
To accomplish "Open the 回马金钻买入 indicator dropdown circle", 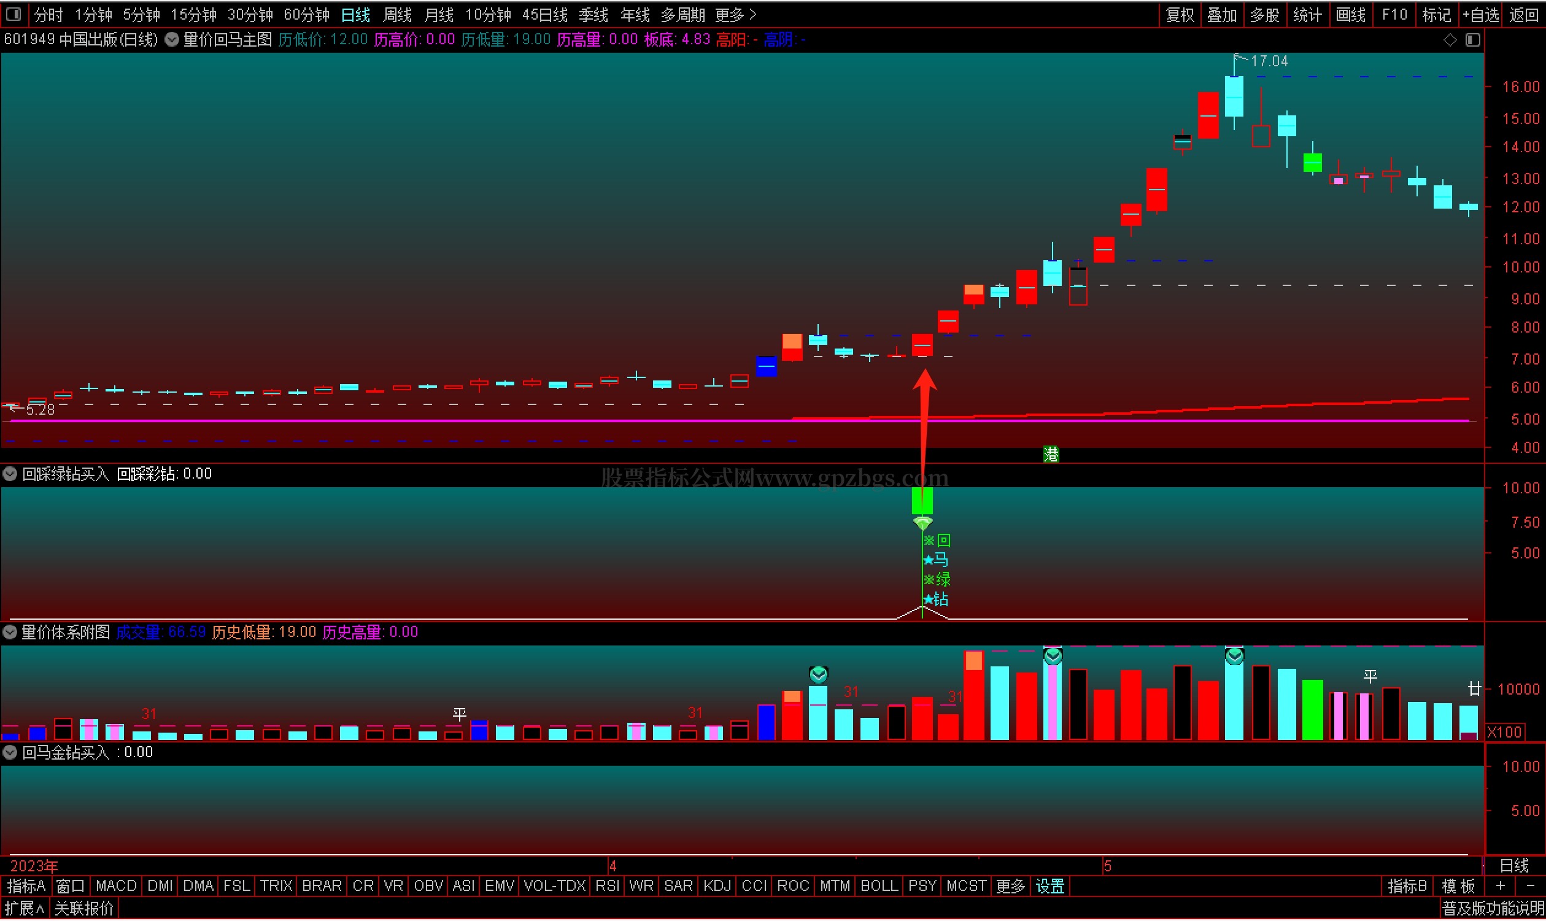I will coord(10,753).
